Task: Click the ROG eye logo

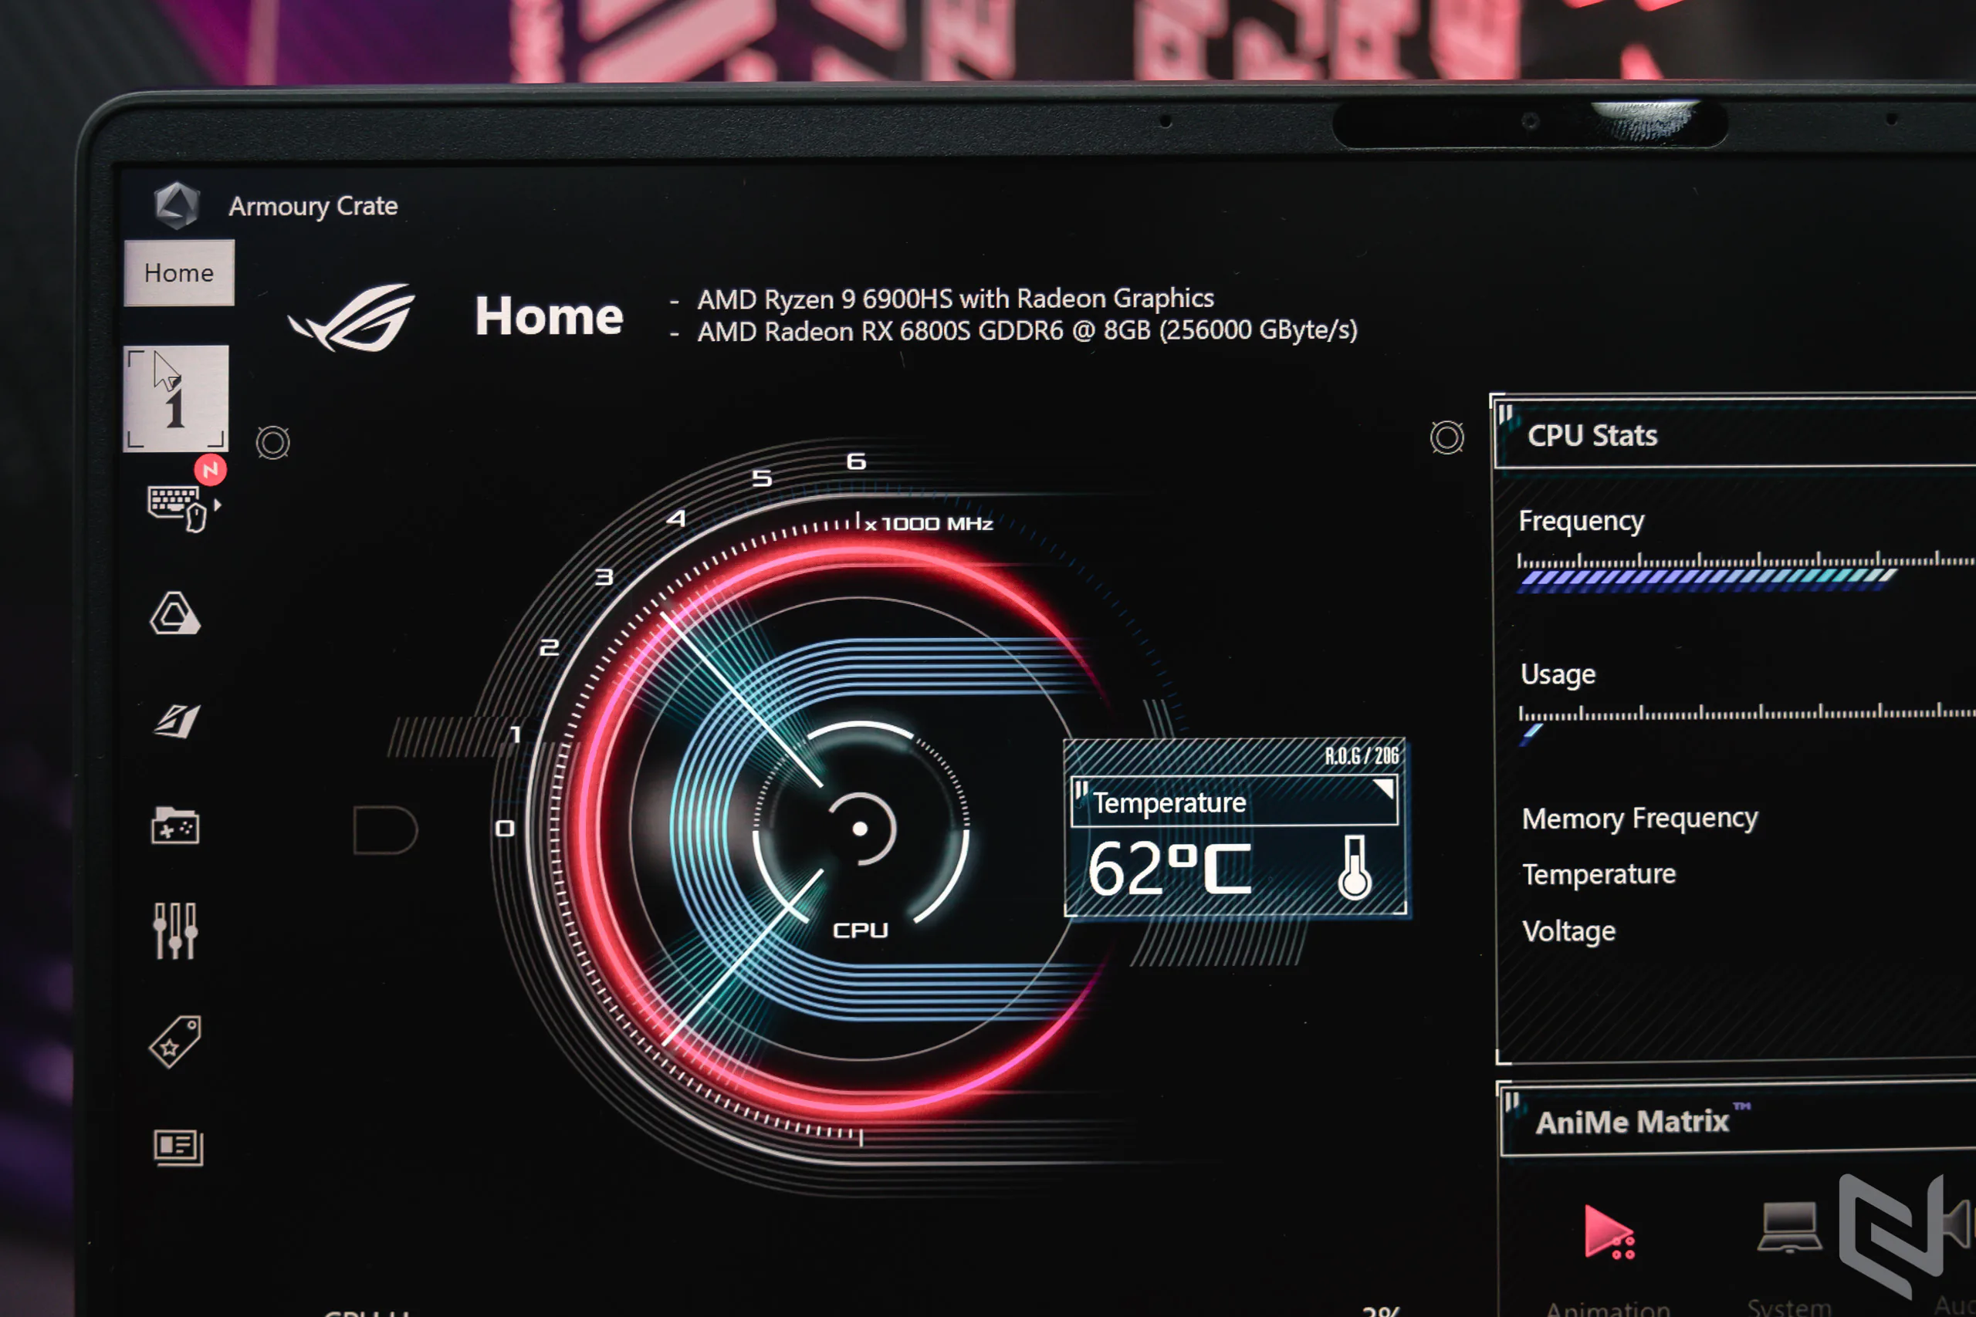Action: pyautogui.click(x=353, y=318)
